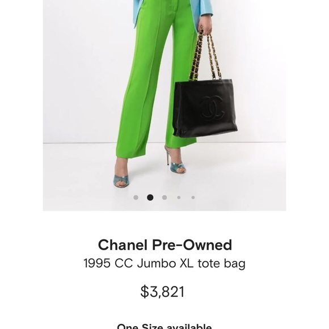Screen dimensions: 329x329
Task: Select the active second carousel dot
Action: tap(150, 197)
